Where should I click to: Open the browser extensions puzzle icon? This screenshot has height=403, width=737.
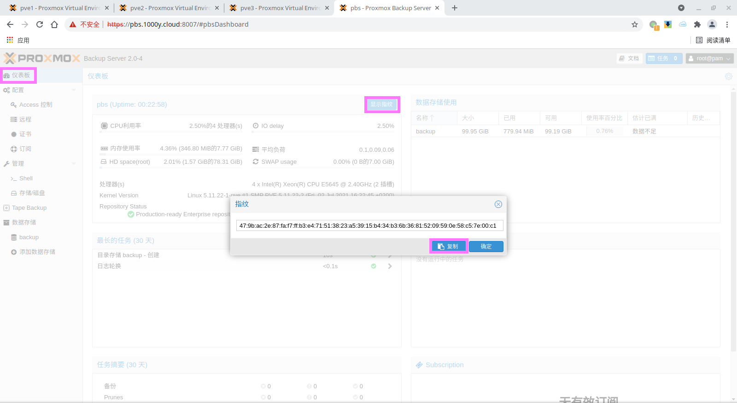click(x=697, y=24)
